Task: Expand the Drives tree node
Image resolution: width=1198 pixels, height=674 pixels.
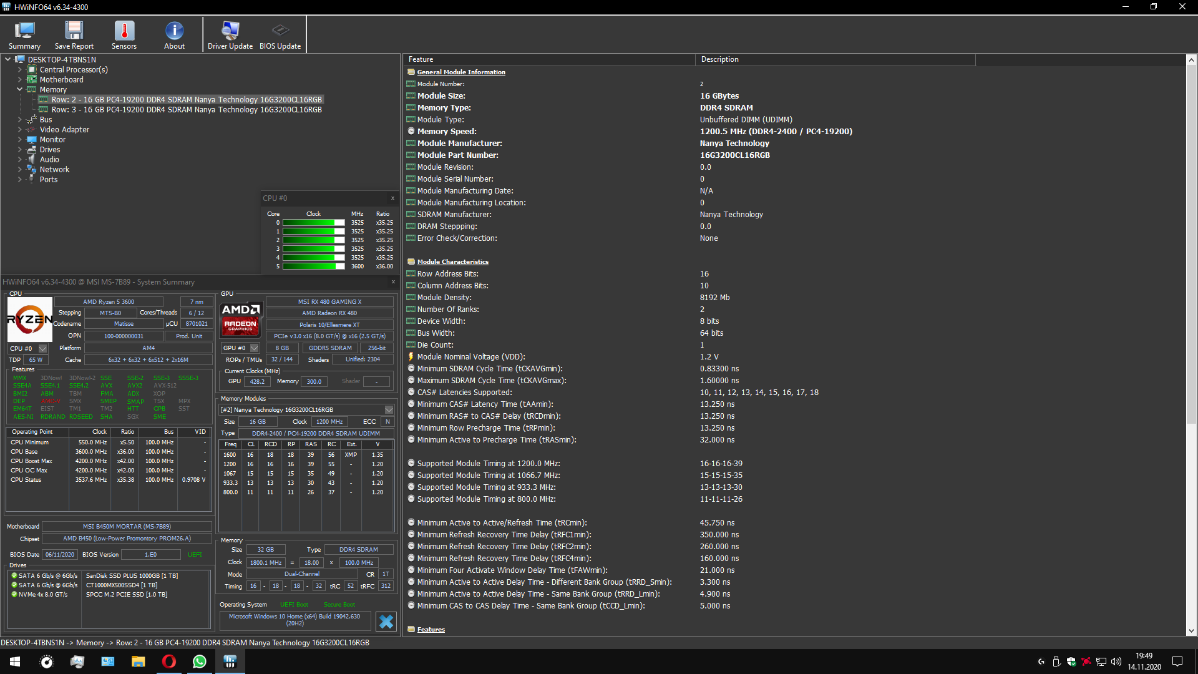Action: [19, 149]
